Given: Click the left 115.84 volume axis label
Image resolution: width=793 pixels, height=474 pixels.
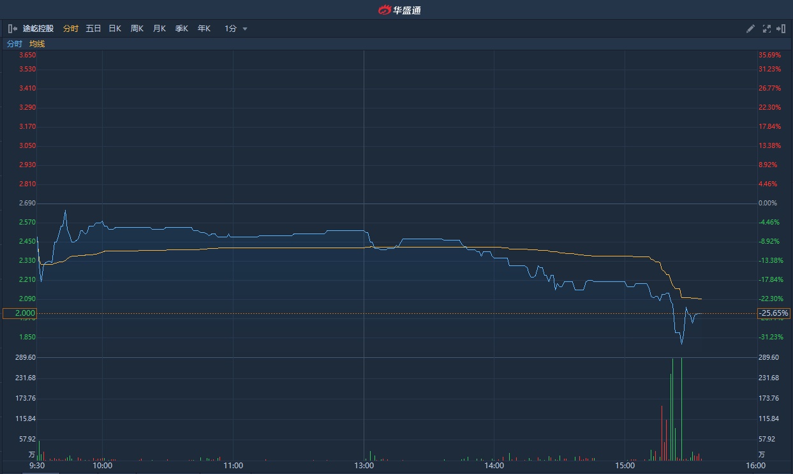Looking at the screenshot, I should pos(26,418).
